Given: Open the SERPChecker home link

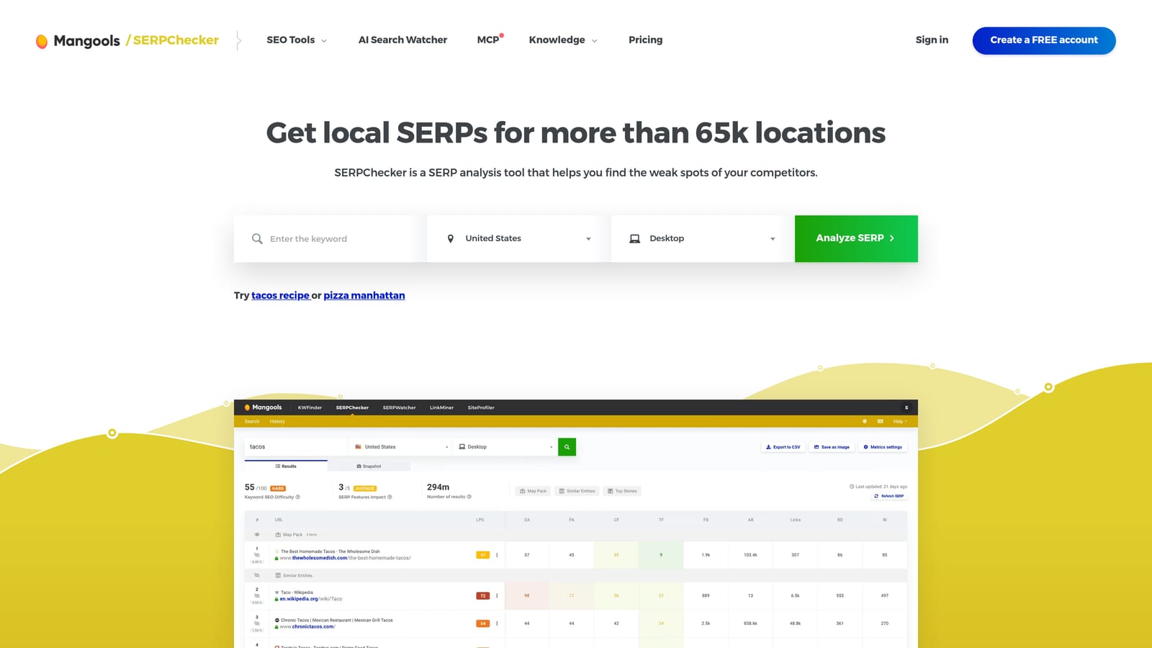Looking at the screenshot, I should click(x=172, y=40).
